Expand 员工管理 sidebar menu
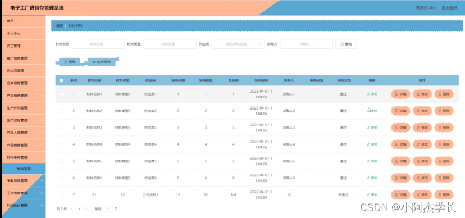The image size is (465, 218). (24, 46)
